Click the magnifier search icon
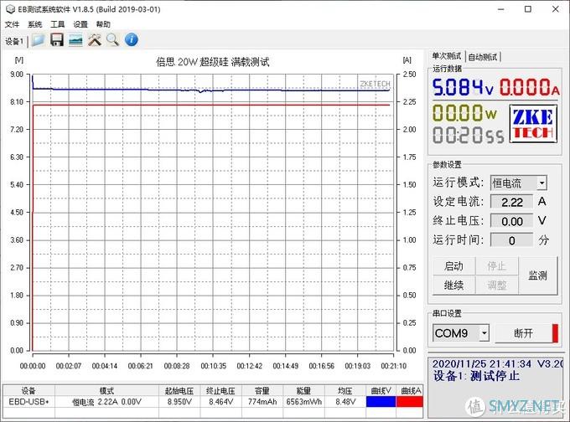Viewport: 570px width, 422px height. [x=112, y=40]
